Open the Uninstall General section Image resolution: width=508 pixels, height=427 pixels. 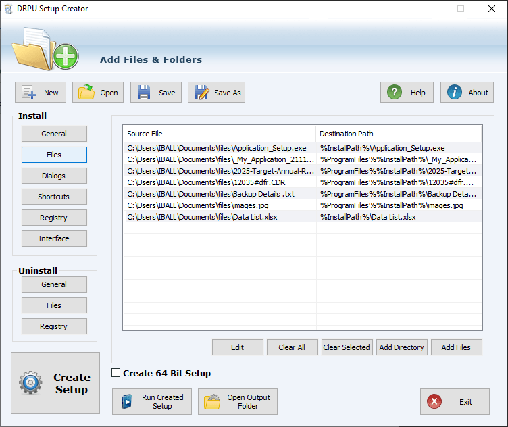pyautogui.click(x=54, y=284)
